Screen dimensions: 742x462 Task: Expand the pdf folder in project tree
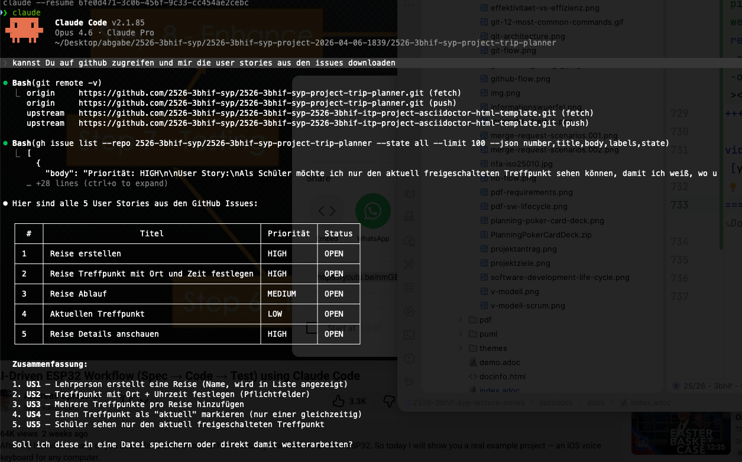click(x=461, y=320)
